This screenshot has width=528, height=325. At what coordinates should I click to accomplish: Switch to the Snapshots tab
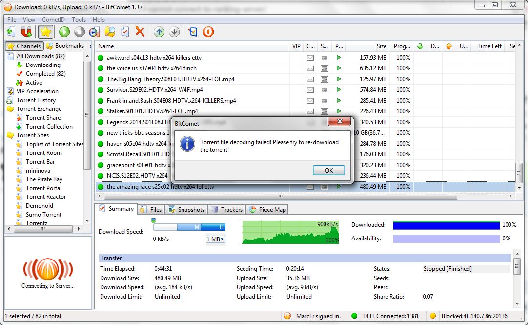(x=186, y=209)
